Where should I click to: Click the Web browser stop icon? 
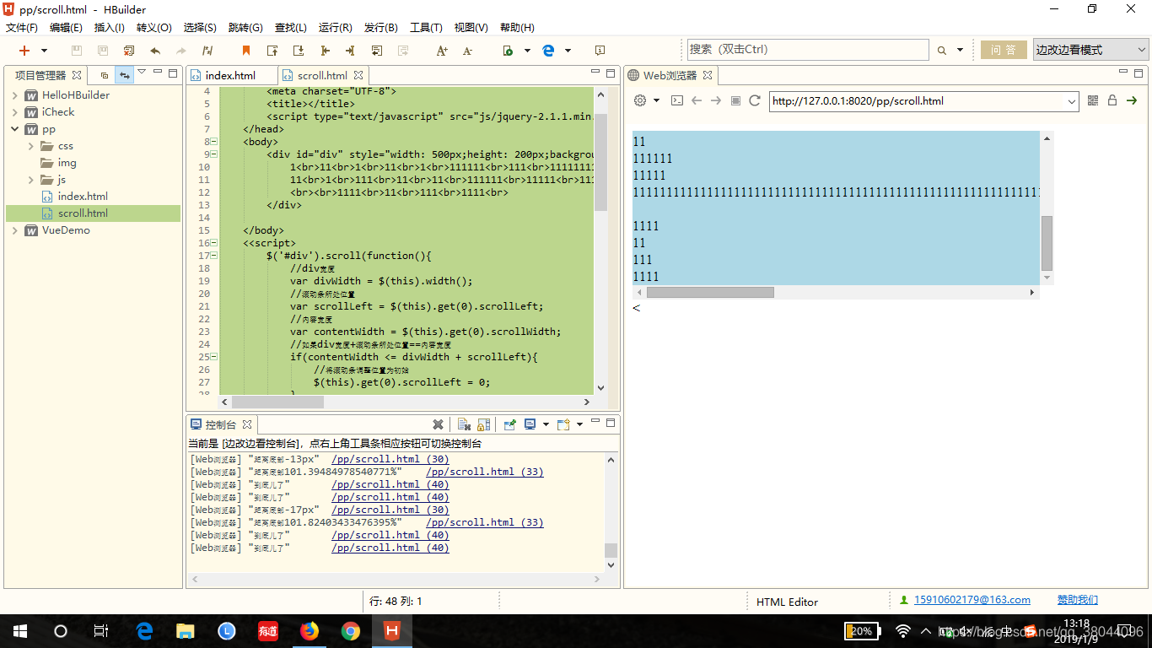pyautogui.click(x=735, y=100)
